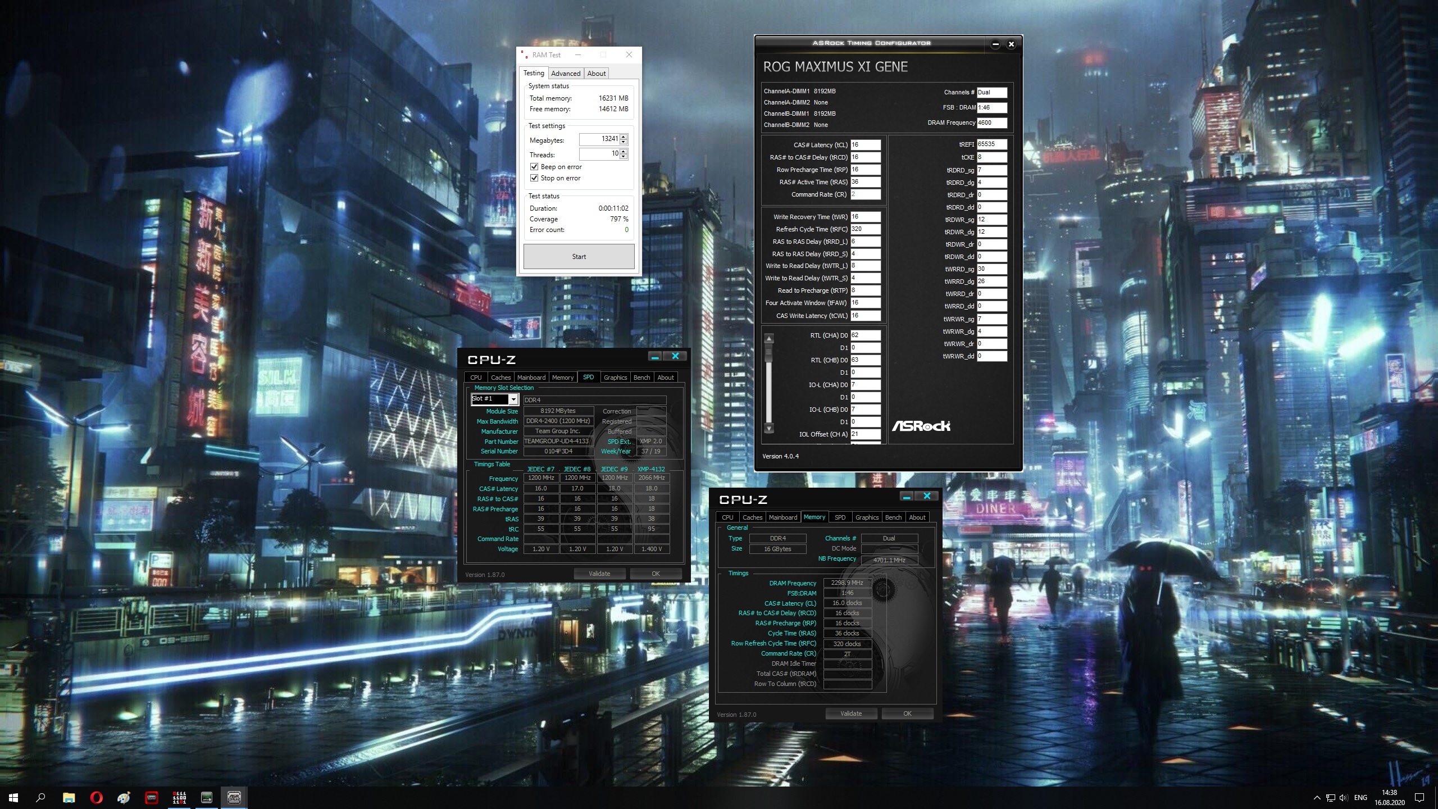Decrease Threads count with down stepper
The image size is (1438, 809).
click(624, 157)
